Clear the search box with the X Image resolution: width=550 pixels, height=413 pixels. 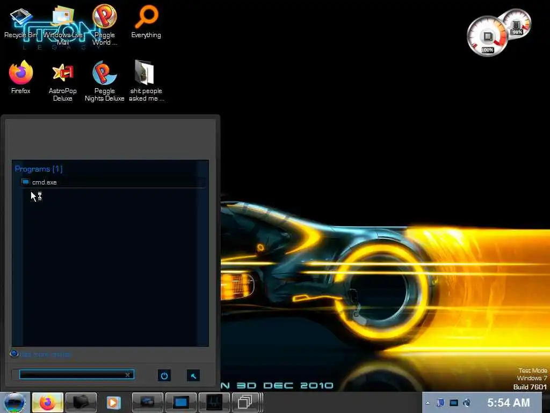[x=128, y=375]
